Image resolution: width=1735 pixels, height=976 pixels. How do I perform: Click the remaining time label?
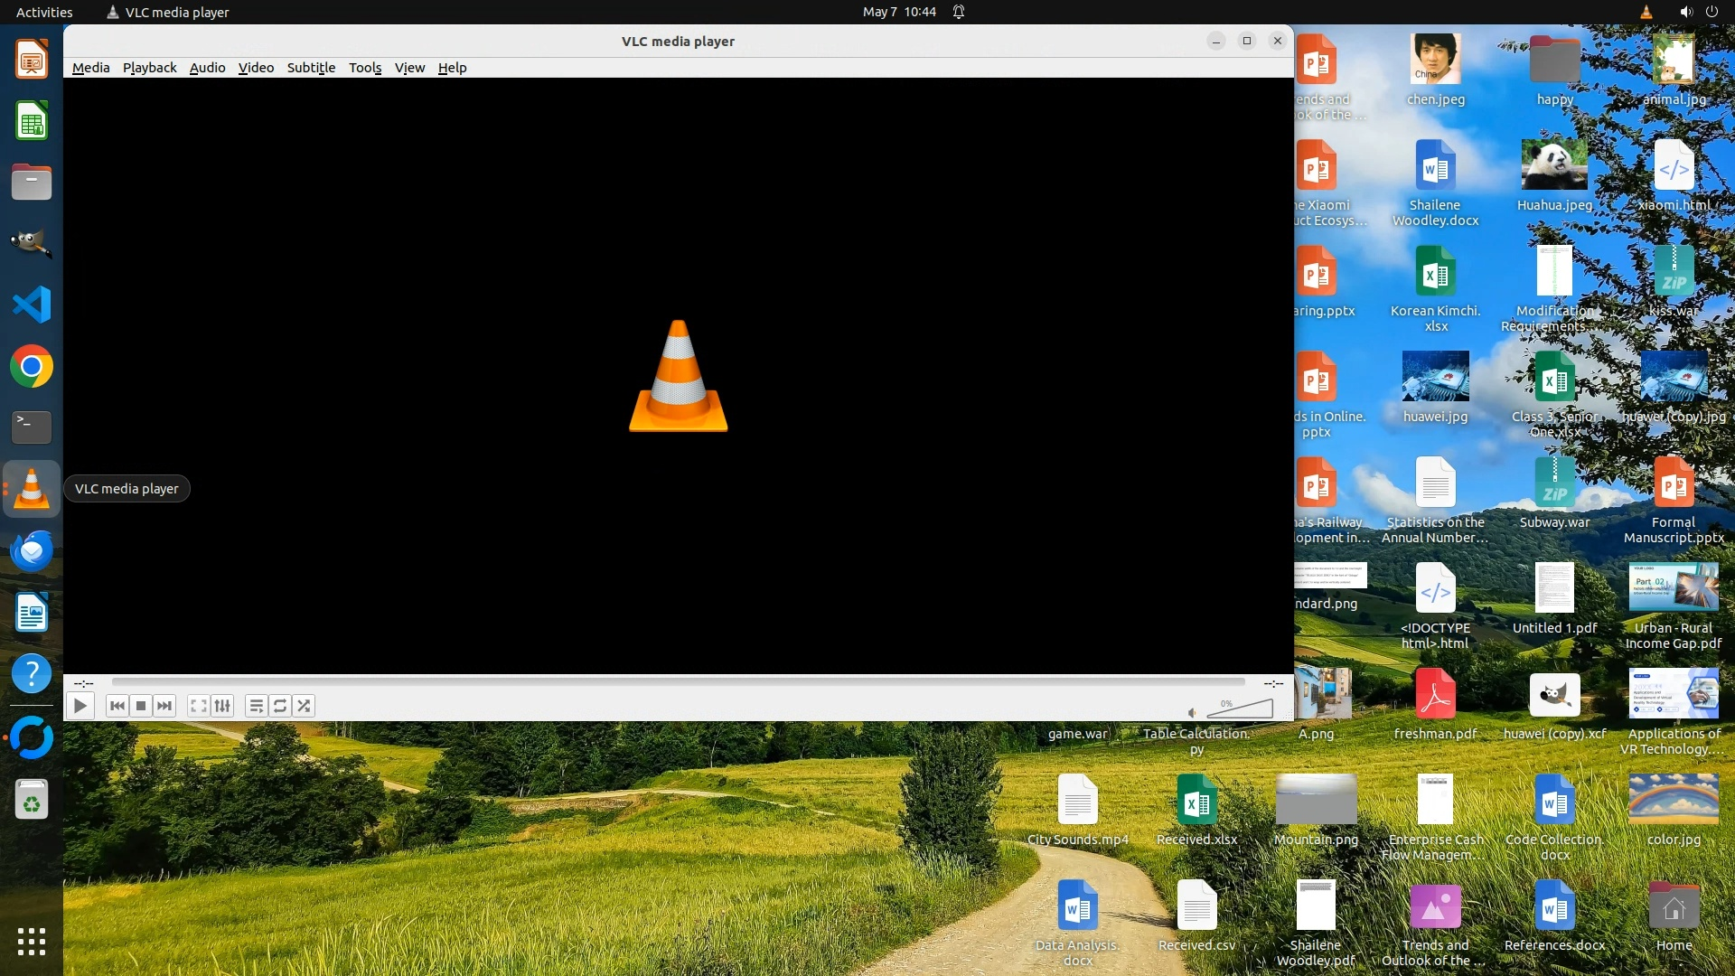[x=1273, y=683]
